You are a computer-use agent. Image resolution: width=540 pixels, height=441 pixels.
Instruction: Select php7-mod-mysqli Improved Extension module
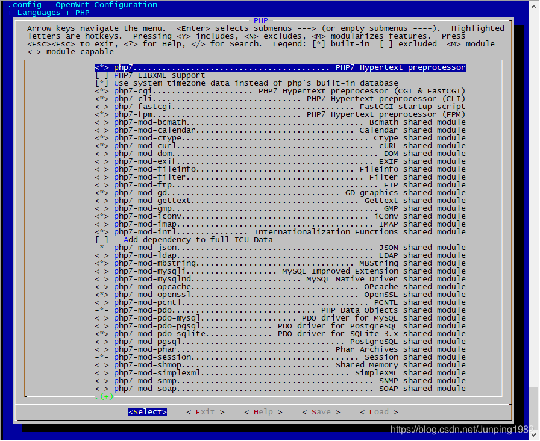[x=280, y=271]
